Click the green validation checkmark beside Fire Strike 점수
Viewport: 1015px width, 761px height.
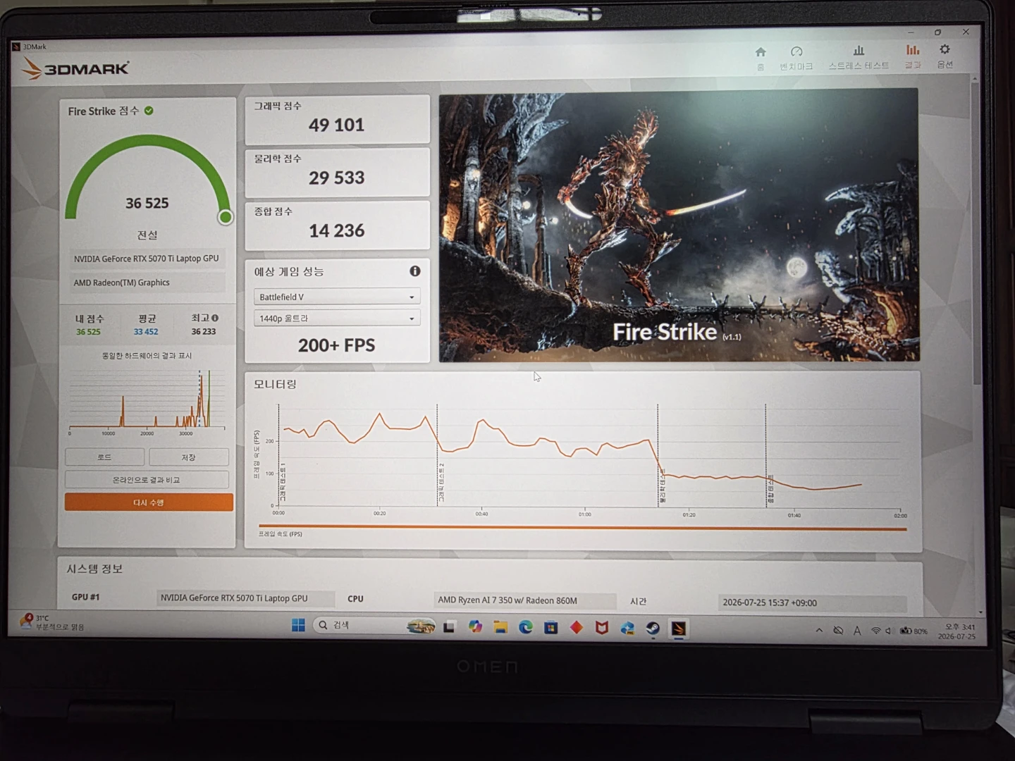click(149, 111)
